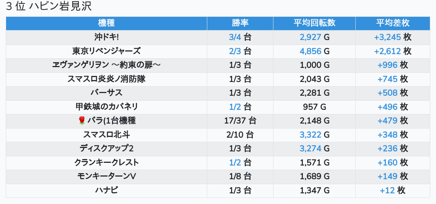Click the 2,927 average spins link
Viewport: 436px width, 204px height.
310,37
